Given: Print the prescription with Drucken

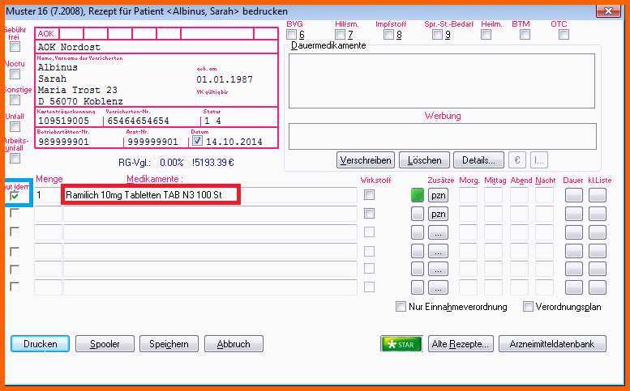Looking at the screenshot, I should click(41, 344).
